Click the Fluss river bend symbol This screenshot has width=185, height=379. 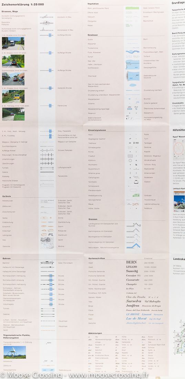click(x=133, y=52)
